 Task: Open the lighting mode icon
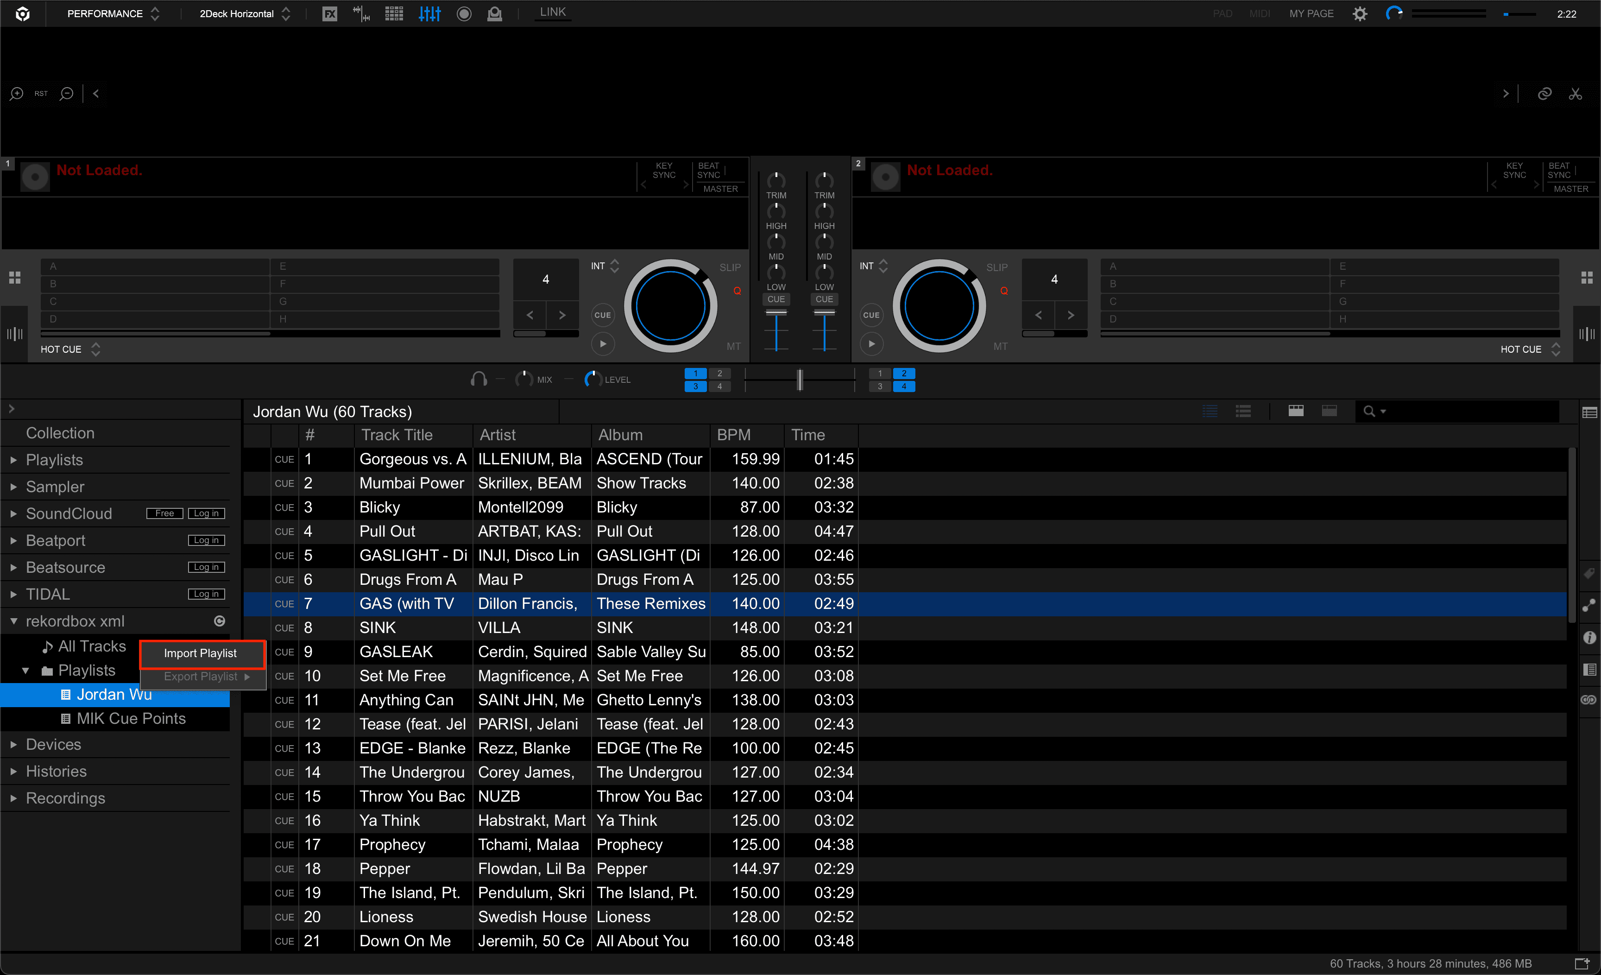[495, 13]
